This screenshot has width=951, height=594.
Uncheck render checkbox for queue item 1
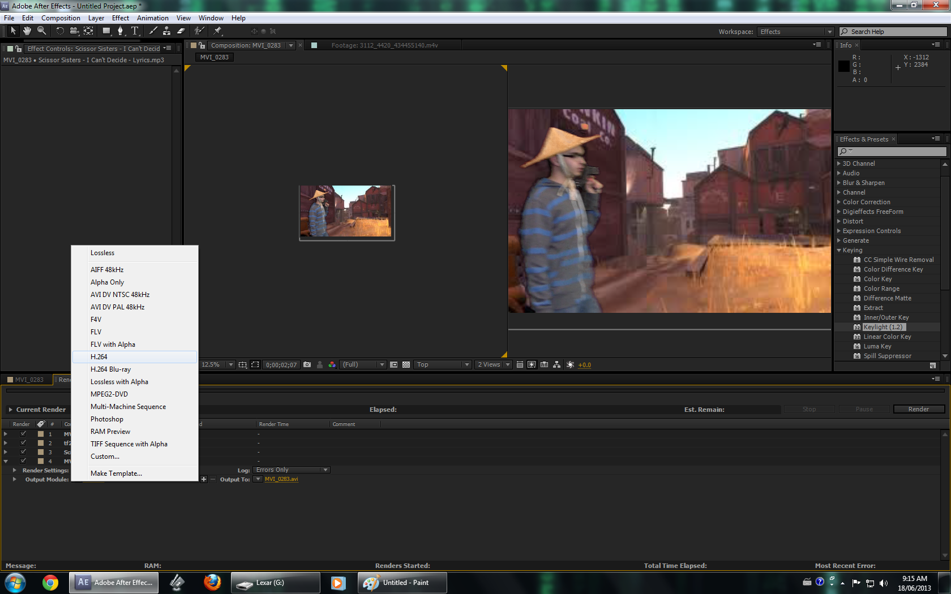click(23, 434)
